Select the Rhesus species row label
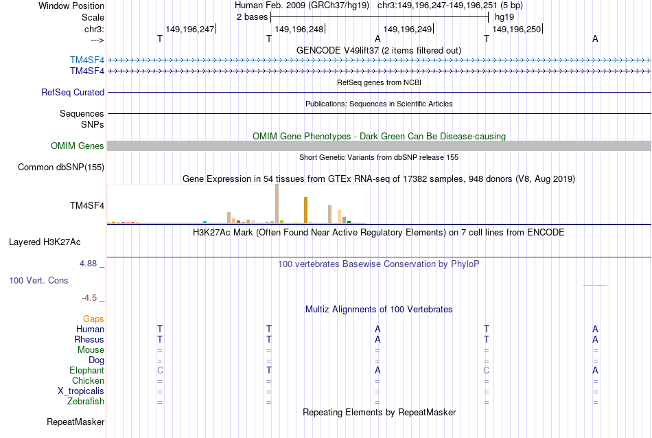Viewport: 652px width, 438px height. [89, 340]
